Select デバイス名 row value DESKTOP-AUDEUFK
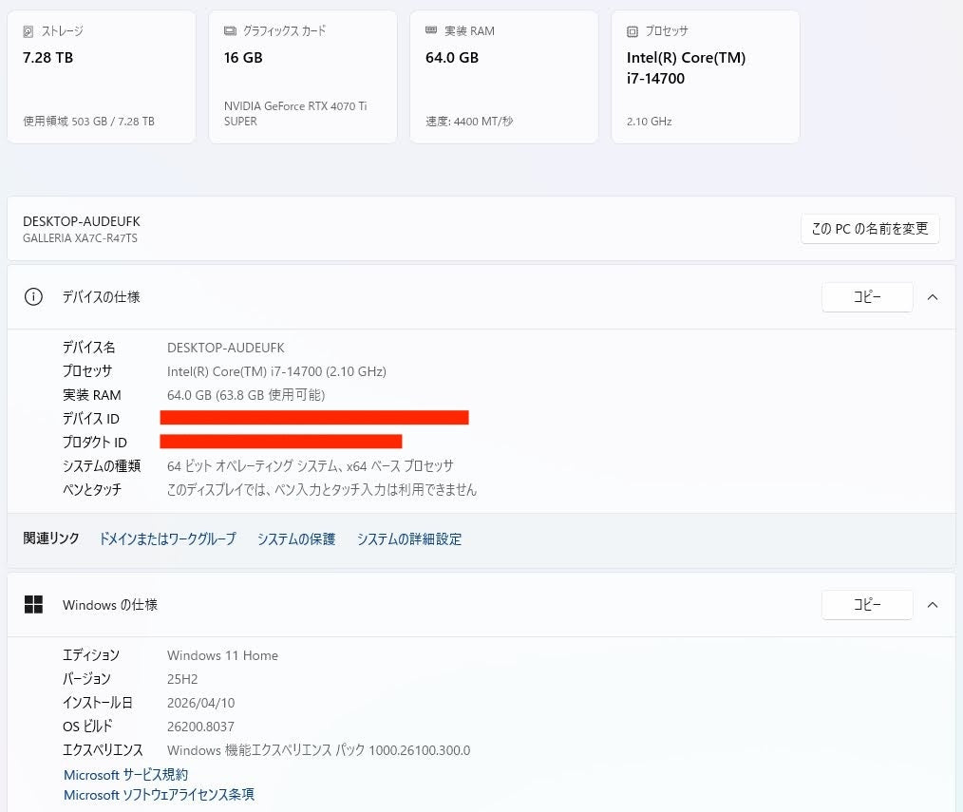Viewport: 963px width, 812px height. pyautogui.click(x=225, y=348)
